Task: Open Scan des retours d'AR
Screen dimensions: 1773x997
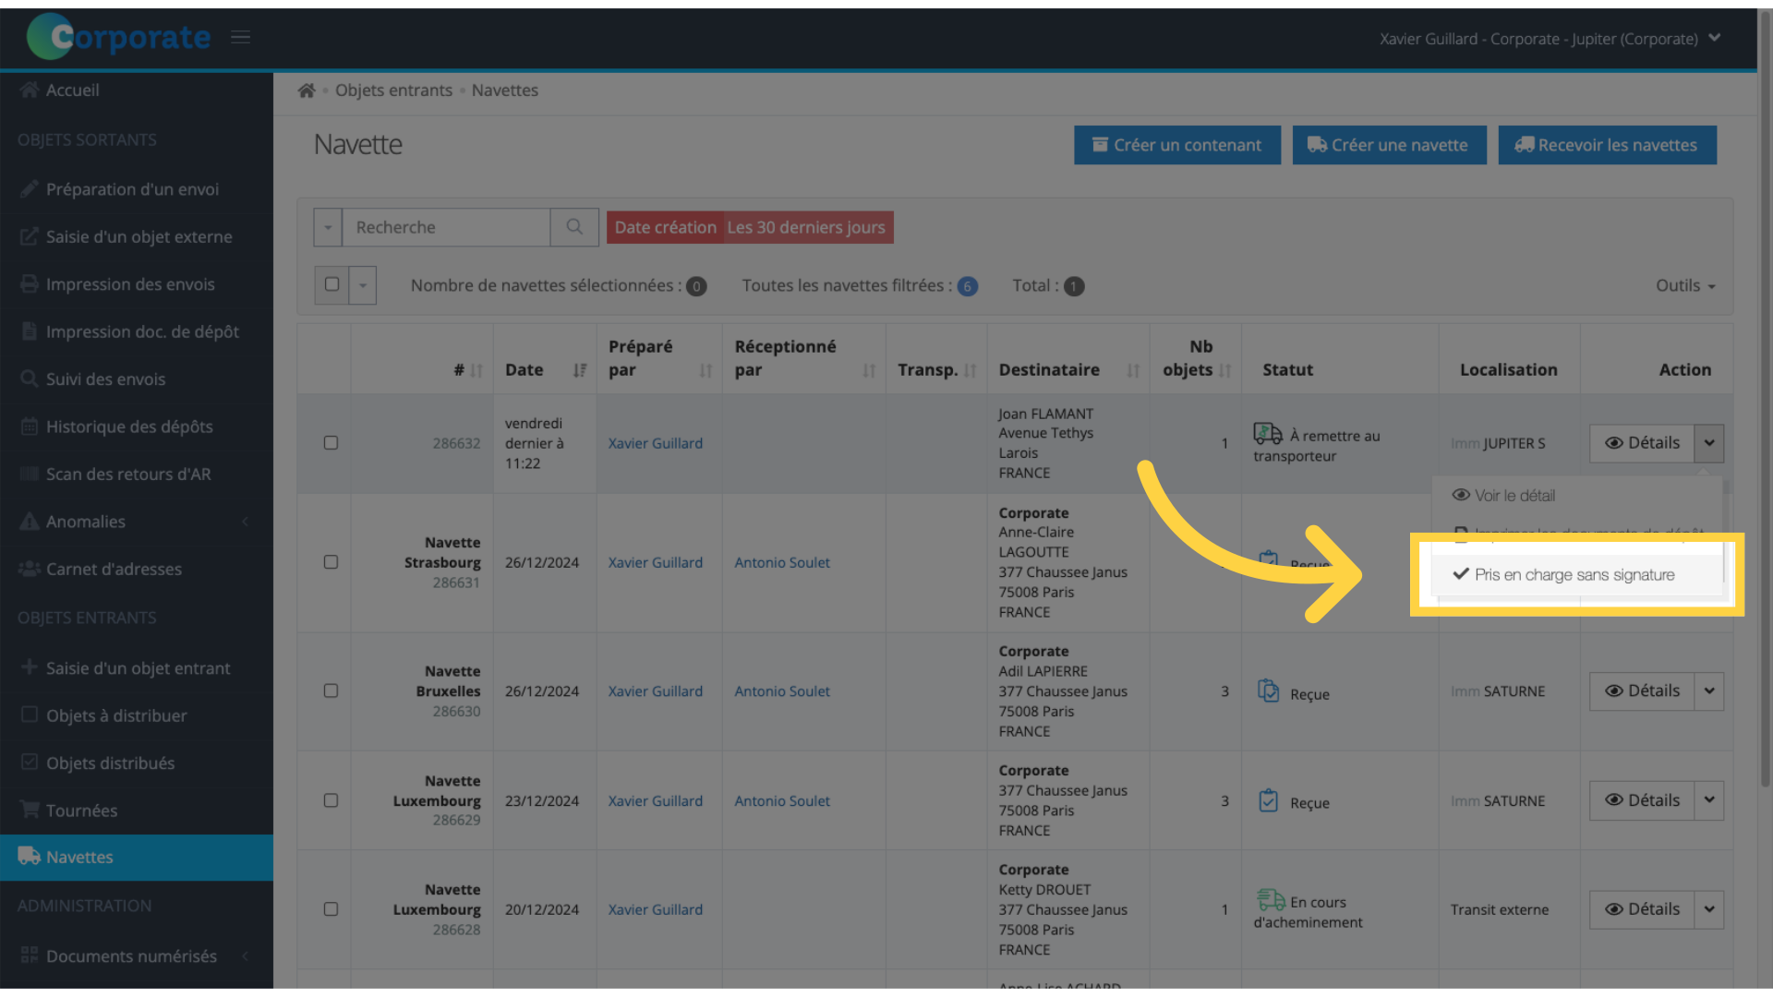Action: (x=137, y=474)
